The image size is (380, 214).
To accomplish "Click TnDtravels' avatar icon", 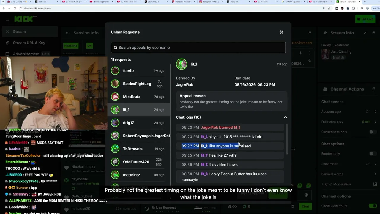I will [115, 149].
